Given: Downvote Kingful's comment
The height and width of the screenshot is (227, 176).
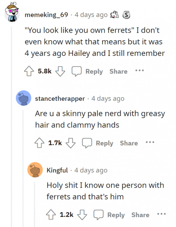Looking at the screenshot, I should (82, 215).
